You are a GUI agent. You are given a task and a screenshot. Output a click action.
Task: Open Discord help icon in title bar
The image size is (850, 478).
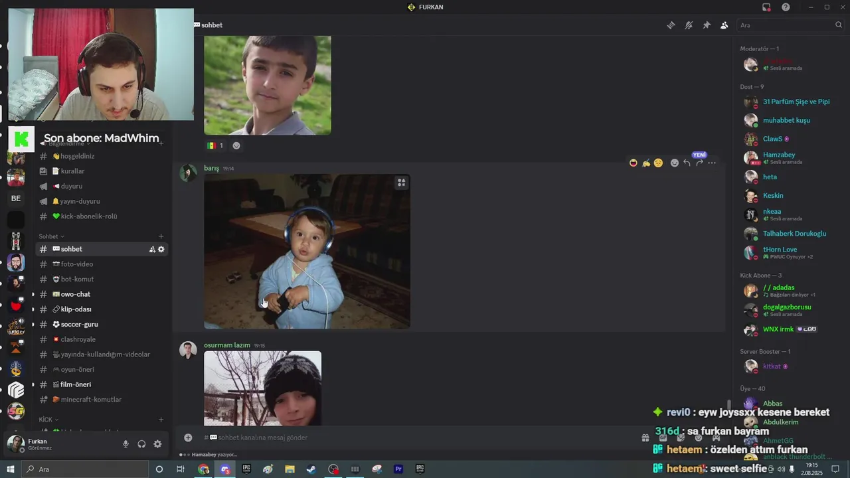786,7
